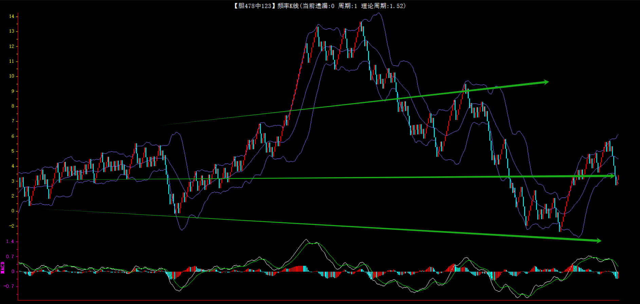The height and width of the screenshot is (304, 640).
Task: Select arrowhead of the middle horizontal green trendline
Action: 612,176
